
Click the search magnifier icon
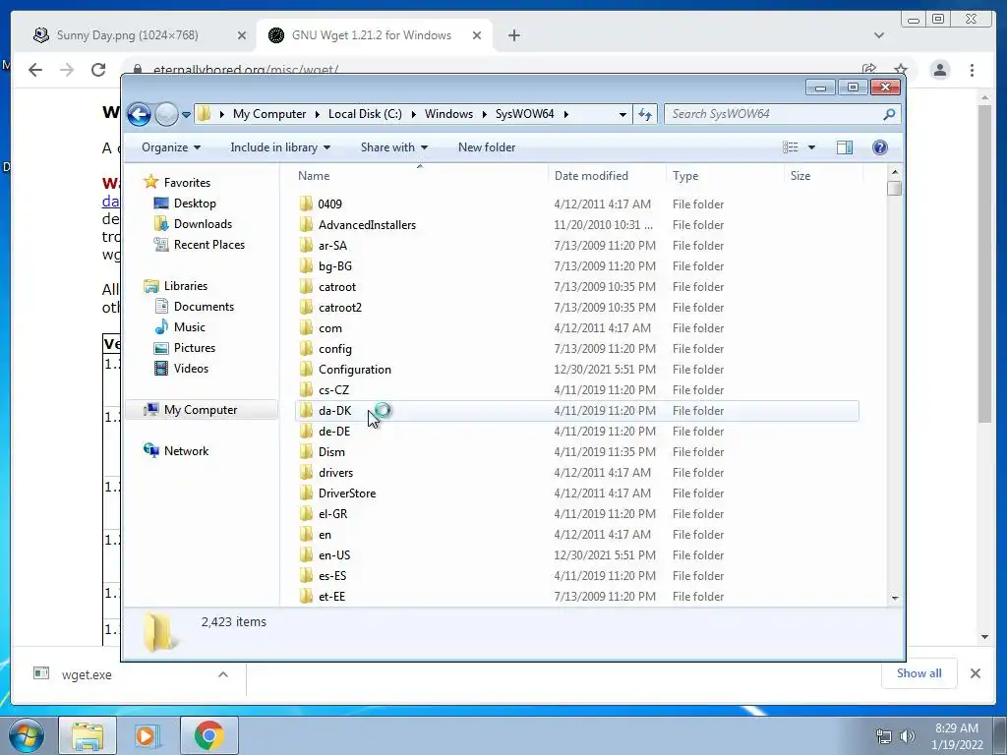click(889, 114)
